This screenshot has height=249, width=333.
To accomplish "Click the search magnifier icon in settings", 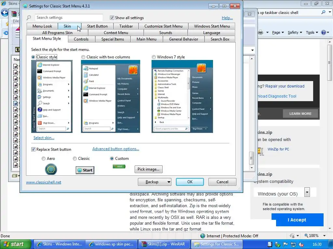I will 29,18.
